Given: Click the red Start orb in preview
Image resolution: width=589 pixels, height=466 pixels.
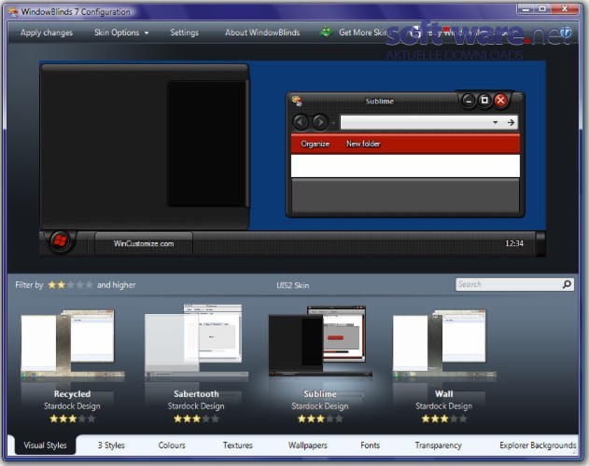Looking at the screenshot, I should pyautogui.click(x=60, y=241).
